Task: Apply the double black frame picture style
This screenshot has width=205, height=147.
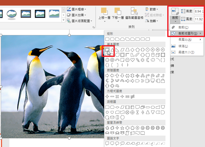Action: [x=26, y=14]
